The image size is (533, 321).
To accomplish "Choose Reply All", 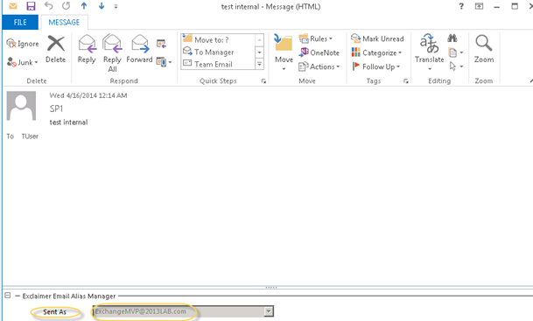I will pos(113,53).
